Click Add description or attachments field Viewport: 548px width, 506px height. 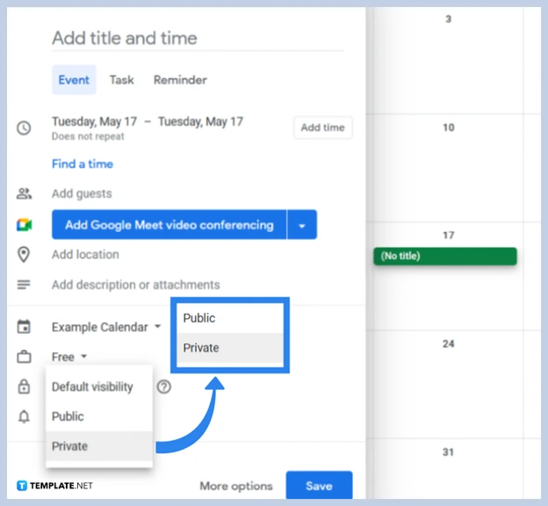tap(135, 285)
